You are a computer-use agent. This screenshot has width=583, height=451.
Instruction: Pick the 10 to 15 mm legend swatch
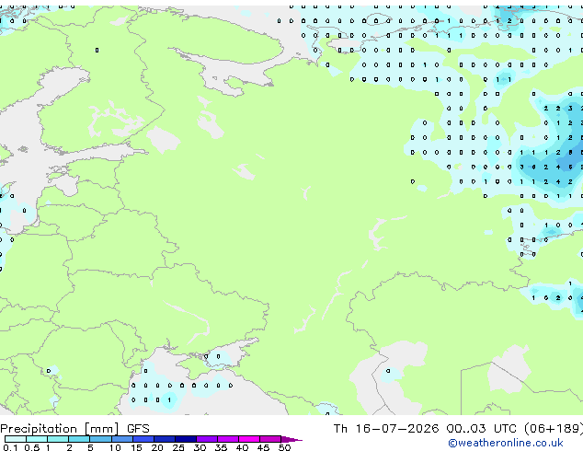121,439
